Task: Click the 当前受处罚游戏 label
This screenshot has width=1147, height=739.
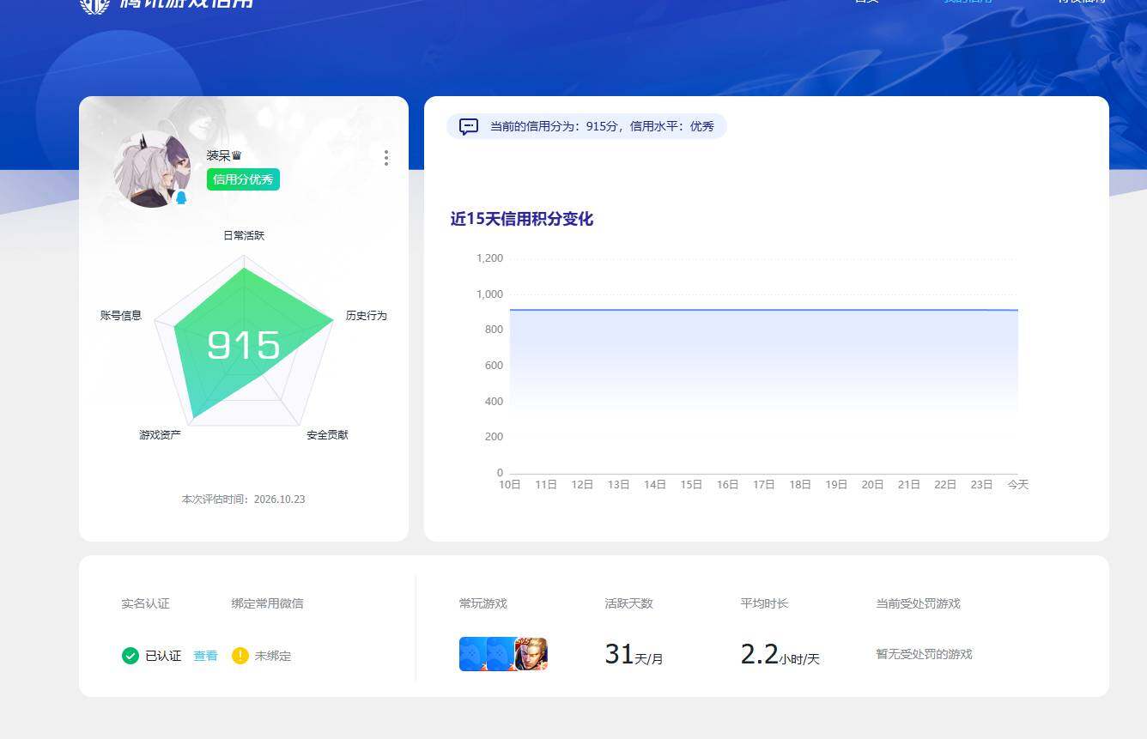Action: 918,603
